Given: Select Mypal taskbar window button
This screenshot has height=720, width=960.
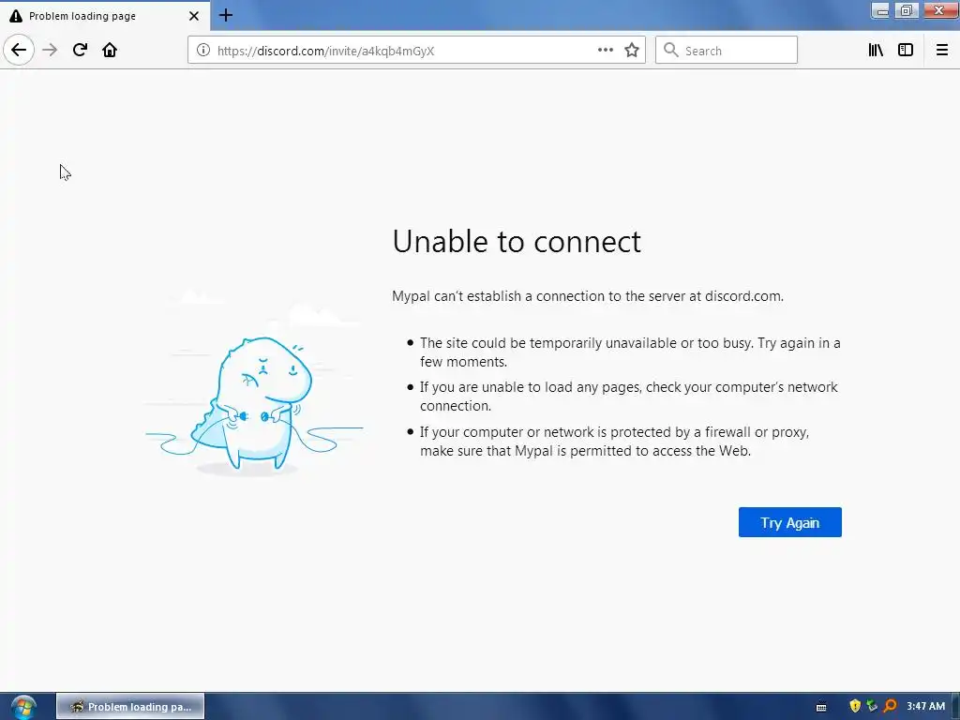Looking at the screenshot, I should coord(130,707).
